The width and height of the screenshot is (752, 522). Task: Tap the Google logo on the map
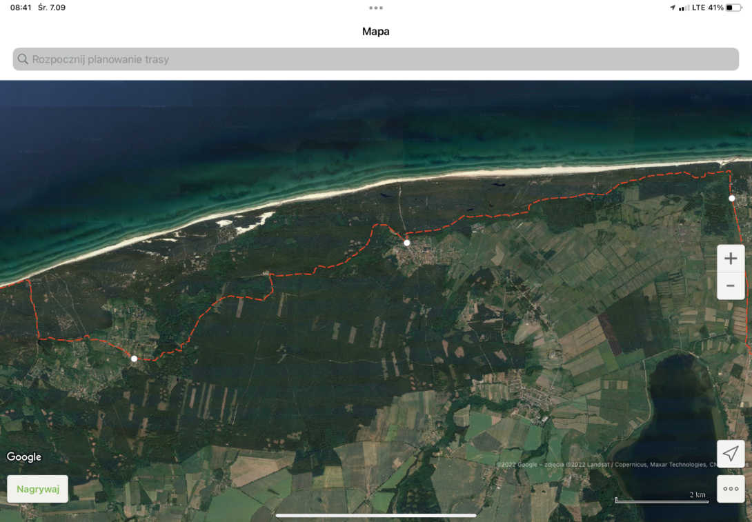tap(24, 456)
